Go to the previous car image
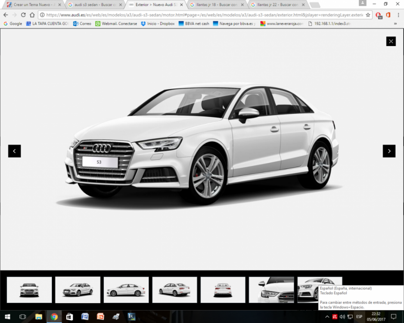This screenshot has height=323, width=404. tap(14, 151)
